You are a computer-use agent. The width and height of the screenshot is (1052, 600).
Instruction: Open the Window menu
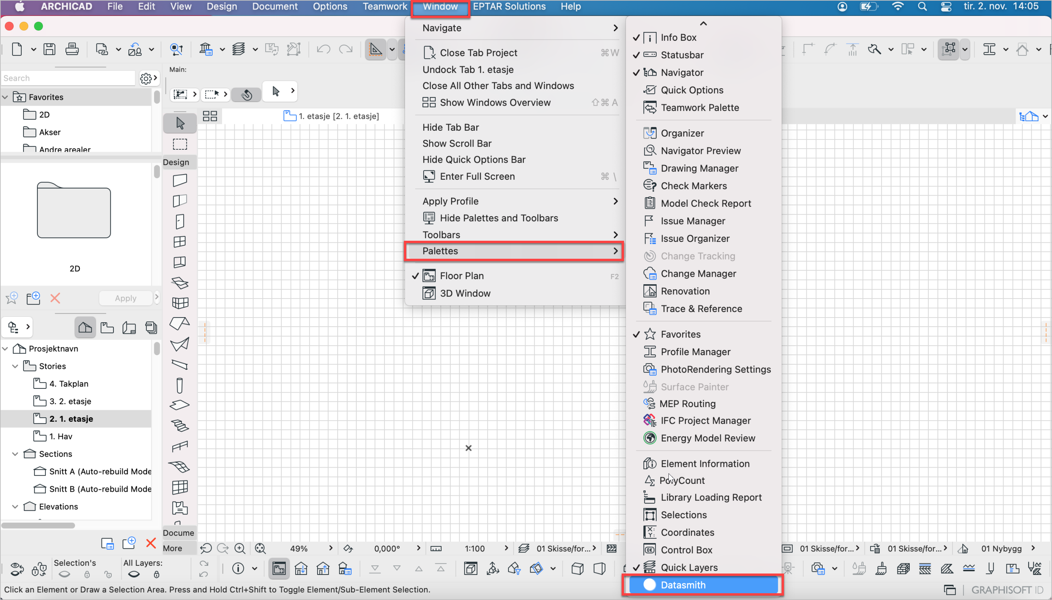pyautogui.click(x=440, y=7)
